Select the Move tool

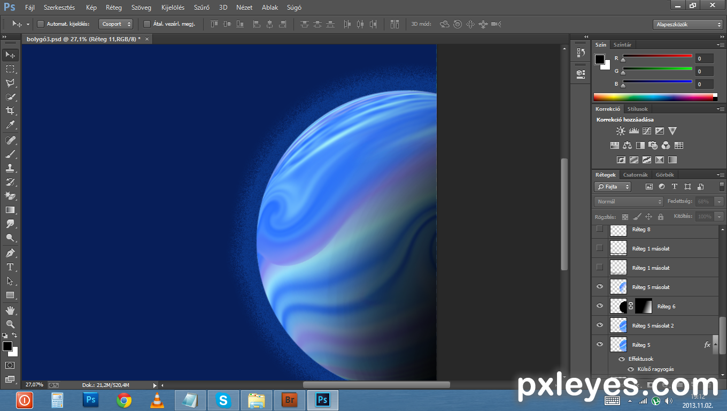click(x=10, y=55)
